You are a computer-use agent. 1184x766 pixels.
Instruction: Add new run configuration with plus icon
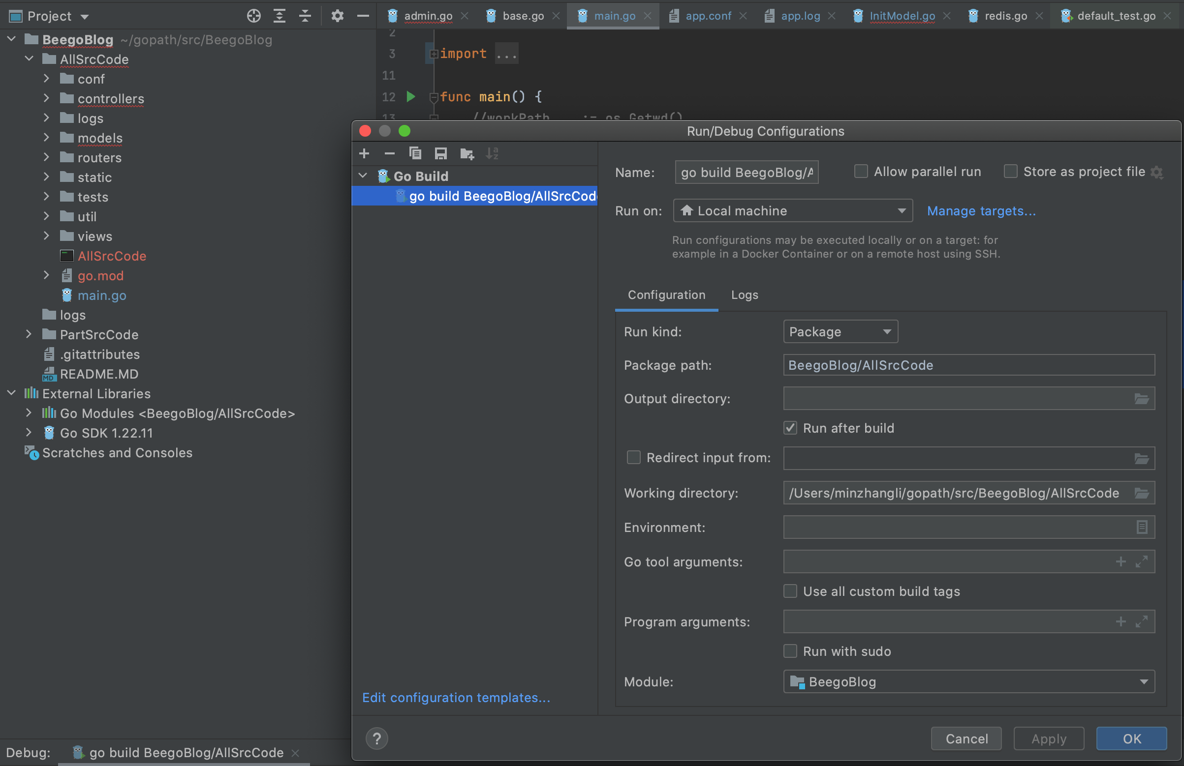click(x=364, y=153)
